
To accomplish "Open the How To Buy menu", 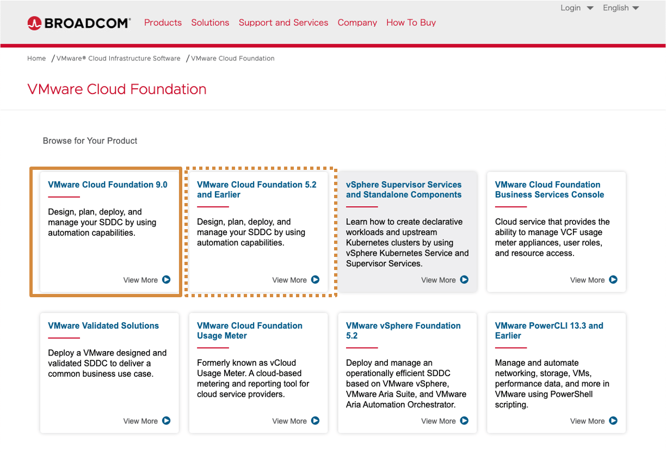I will click(411, 22).
